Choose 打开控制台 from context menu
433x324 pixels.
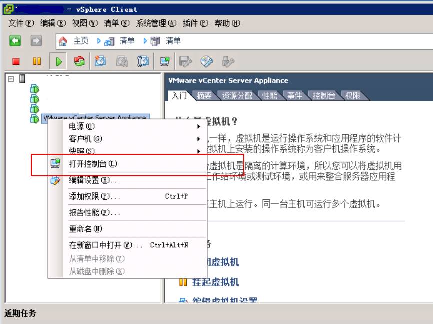tap(128, 164)
